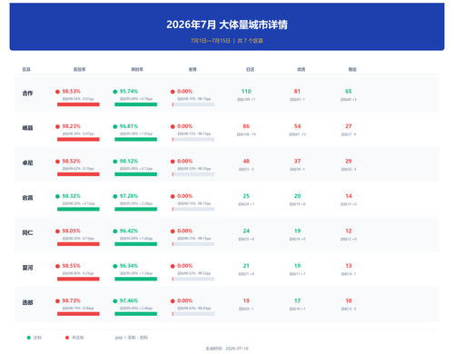Click the 98.12% value
Viewport: 454px width, 354px height.
pyautogui.click(x=129, y=162)
